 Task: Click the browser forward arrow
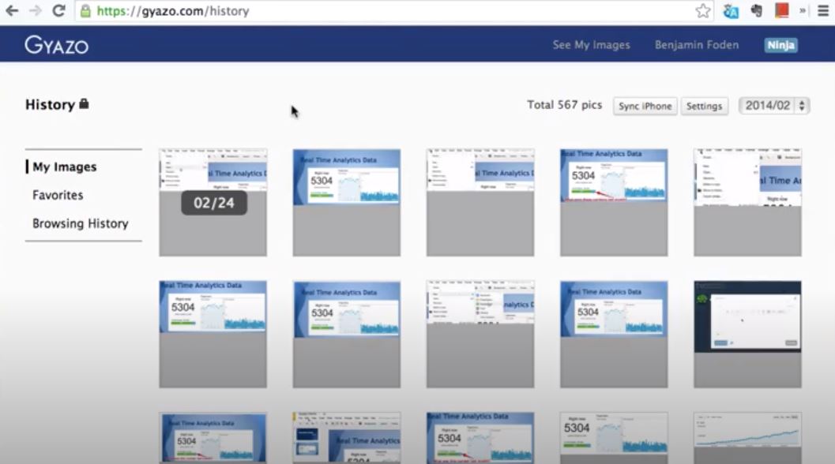tap(35, 10)
